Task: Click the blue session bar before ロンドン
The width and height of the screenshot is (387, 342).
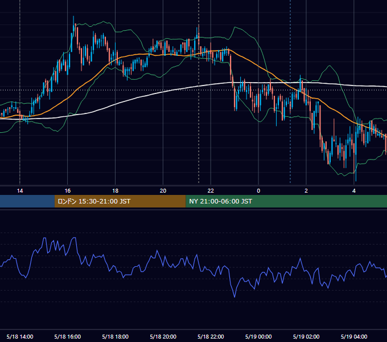Action: pos(27,201)
